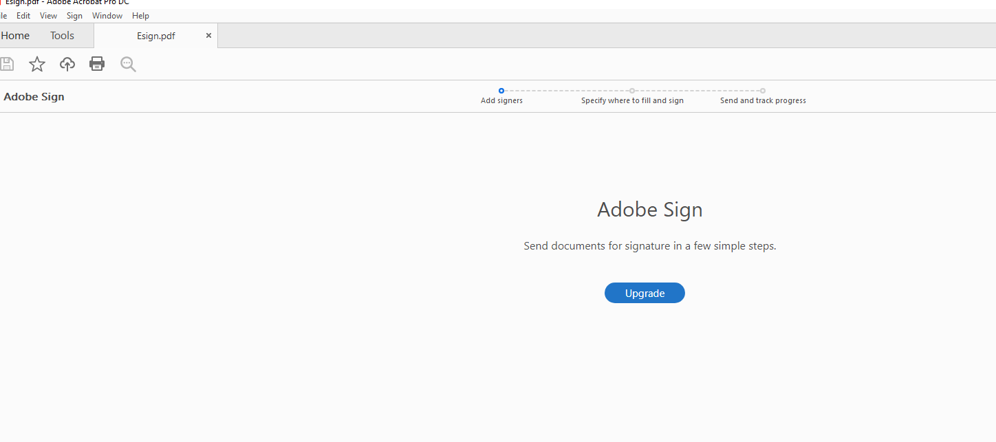Screen dimensions: 996x442
Task: Print the current document
Action: pyautogui.click(x=96, y=63)
